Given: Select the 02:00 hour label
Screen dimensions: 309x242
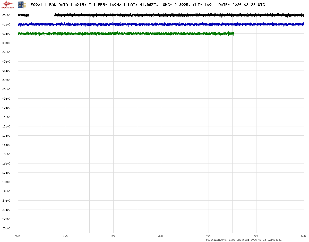Looking at the screenshot, I should (6, 34).
